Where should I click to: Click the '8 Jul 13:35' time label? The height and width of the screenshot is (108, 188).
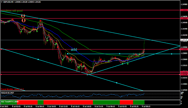[63, 106]
